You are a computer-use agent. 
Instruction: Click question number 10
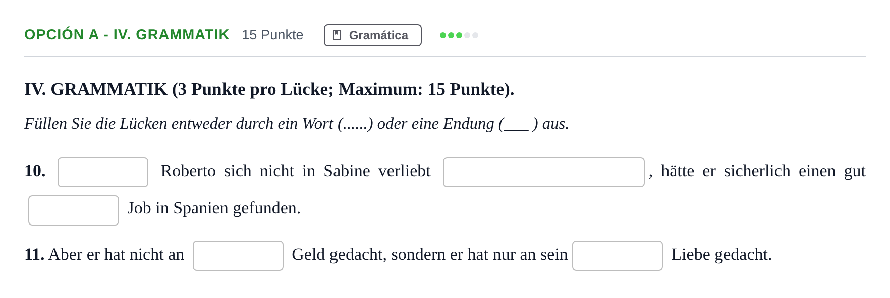(x=35, y=171)
